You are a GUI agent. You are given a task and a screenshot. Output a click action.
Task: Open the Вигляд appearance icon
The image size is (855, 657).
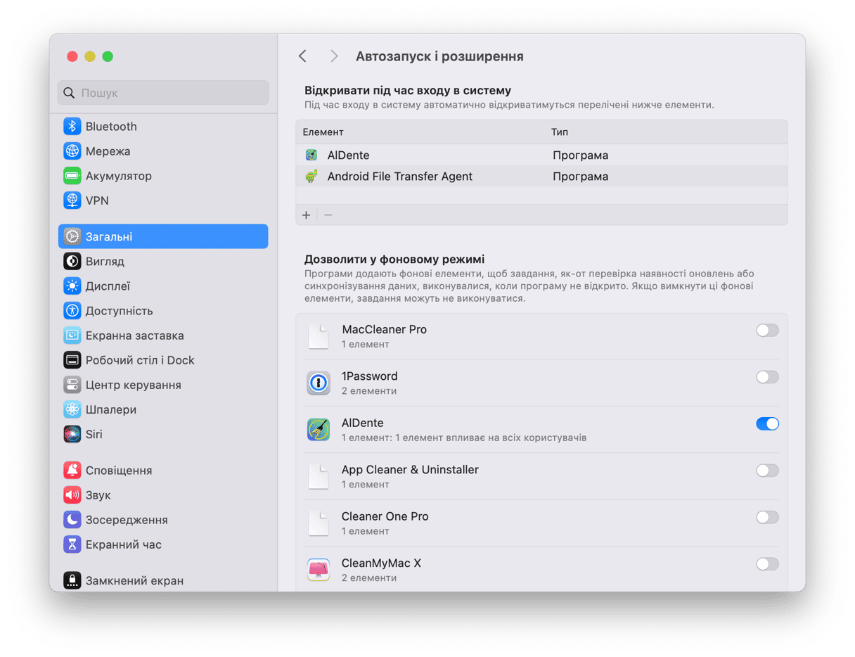(x=72, y=262)
